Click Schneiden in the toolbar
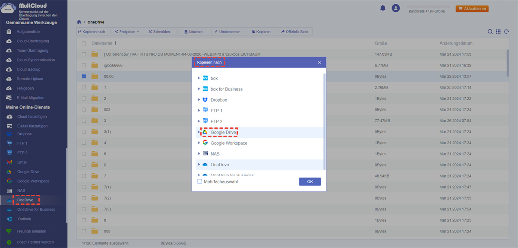 [x=159, y=32]
